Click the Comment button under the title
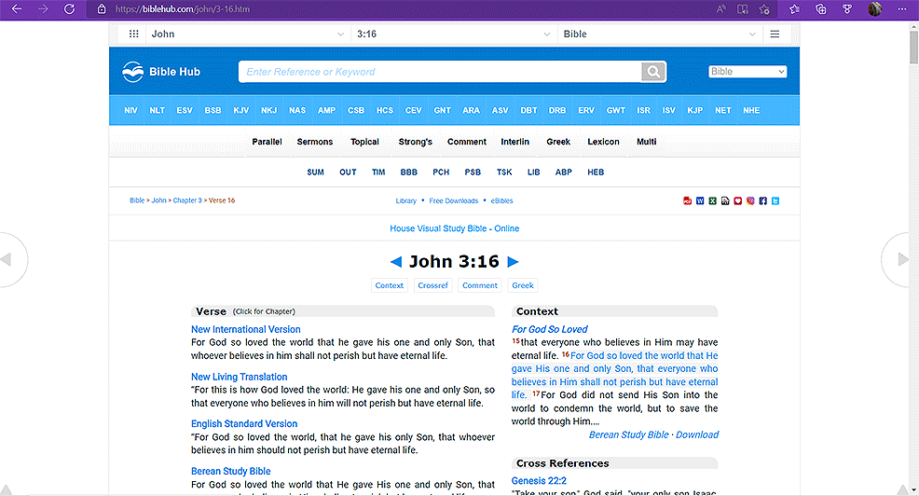Viewport: 919px width, 496px height. 479,285
